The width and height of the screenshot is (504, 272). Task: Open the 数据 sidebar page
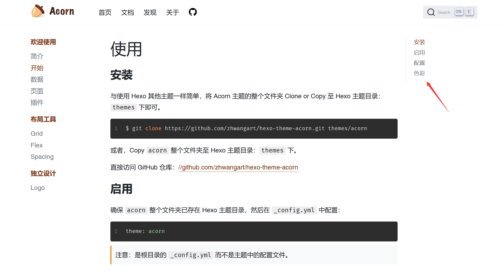tap(37, 79)
